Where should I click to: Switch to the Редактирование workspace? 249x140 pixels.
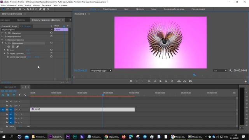coord(110,9)
